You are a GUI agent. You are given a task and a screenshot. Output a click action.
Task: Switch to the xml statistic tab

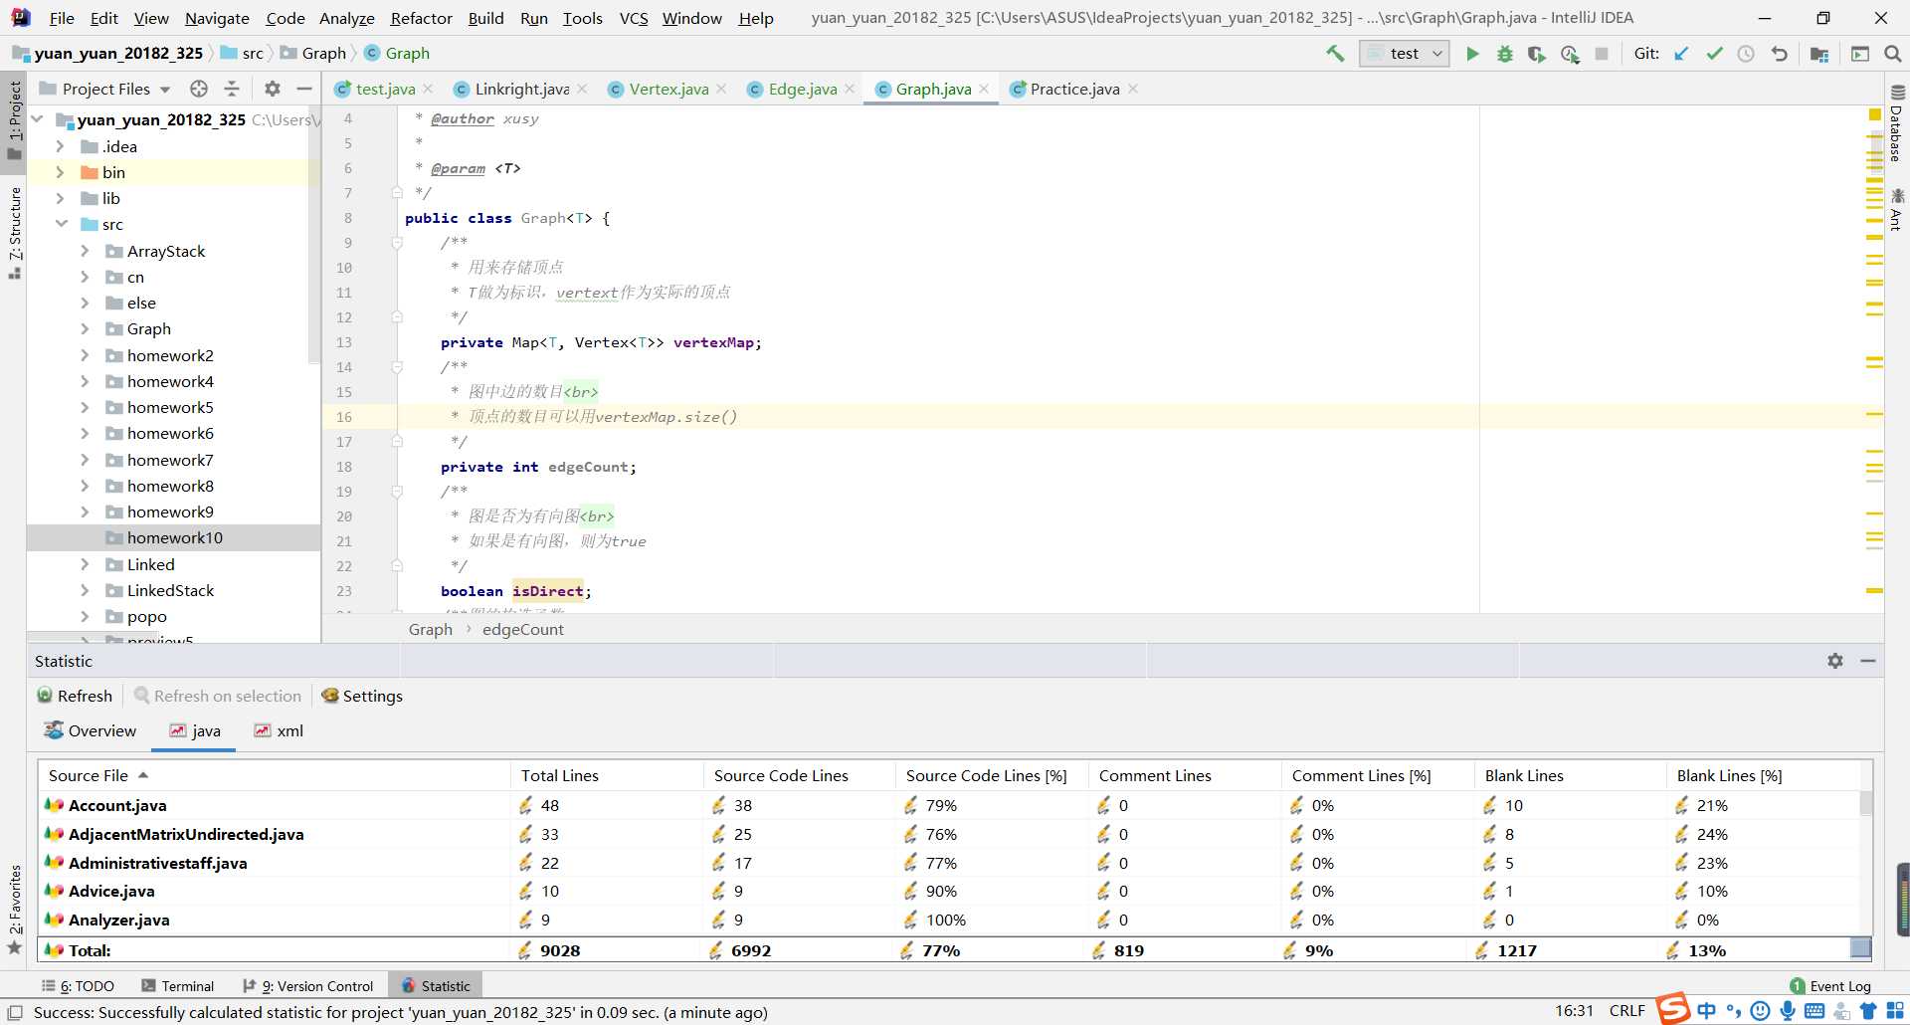279,730
